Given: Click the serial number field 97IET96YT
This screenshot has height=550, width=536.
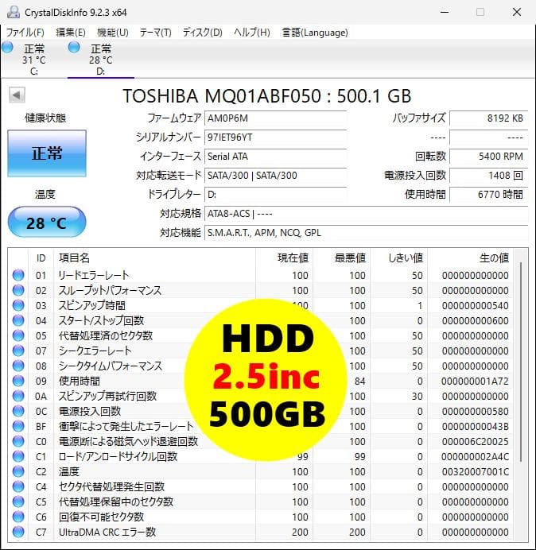Looking at the screenshot, I should tap(275, 137).
